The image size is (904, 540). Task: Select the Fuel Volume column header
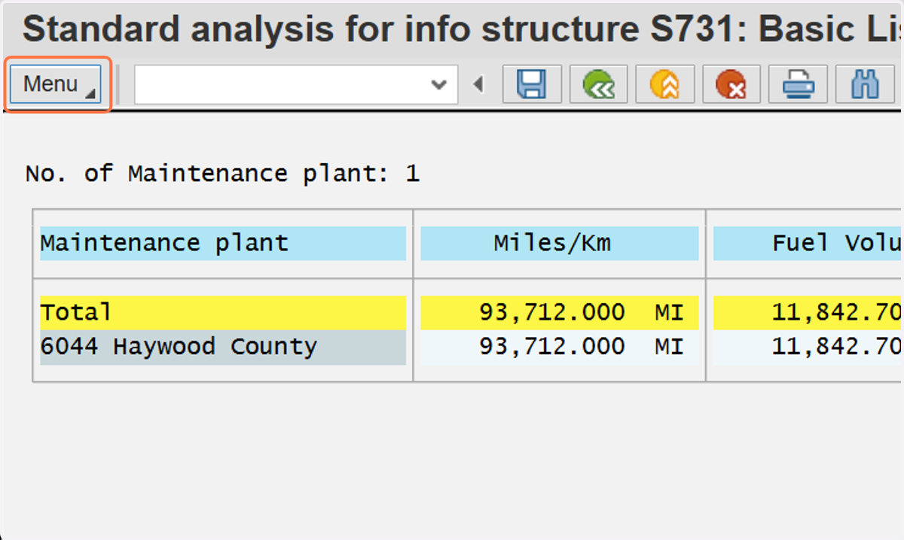click(x=808, y=244)
